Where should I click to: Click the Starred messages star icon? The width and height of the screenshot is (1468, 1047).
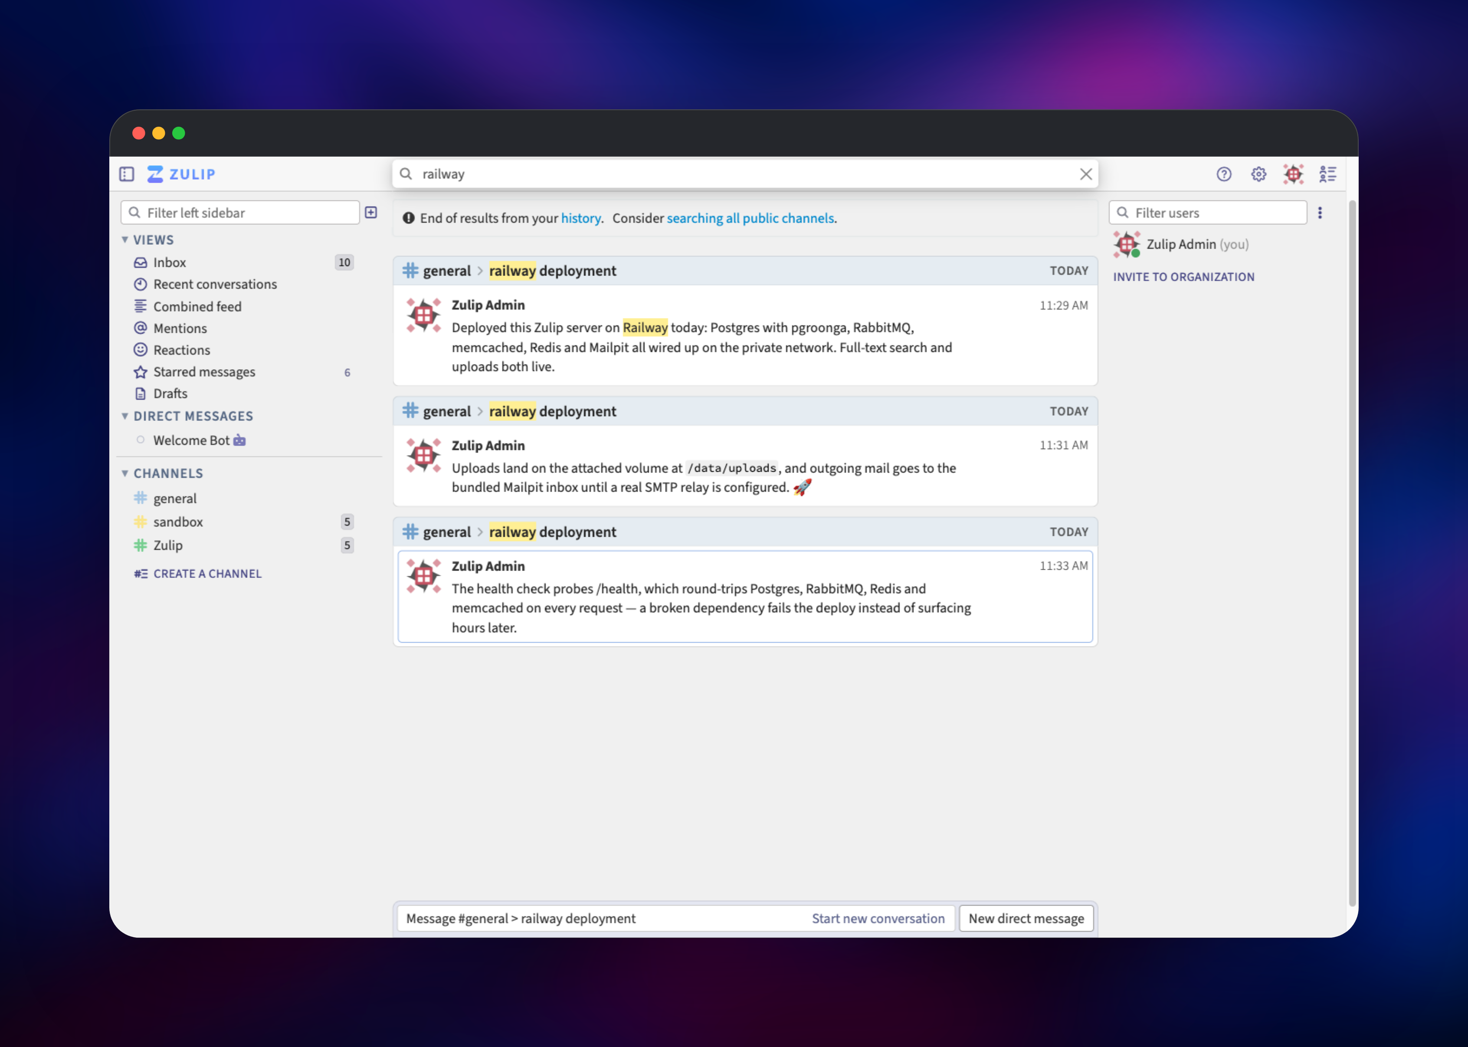[141, 372]
